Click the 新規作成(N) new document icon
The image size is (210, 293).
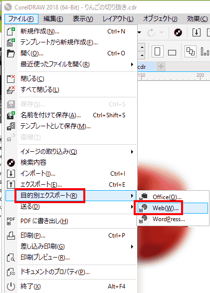pyautogui.click(x=11, y=31)
